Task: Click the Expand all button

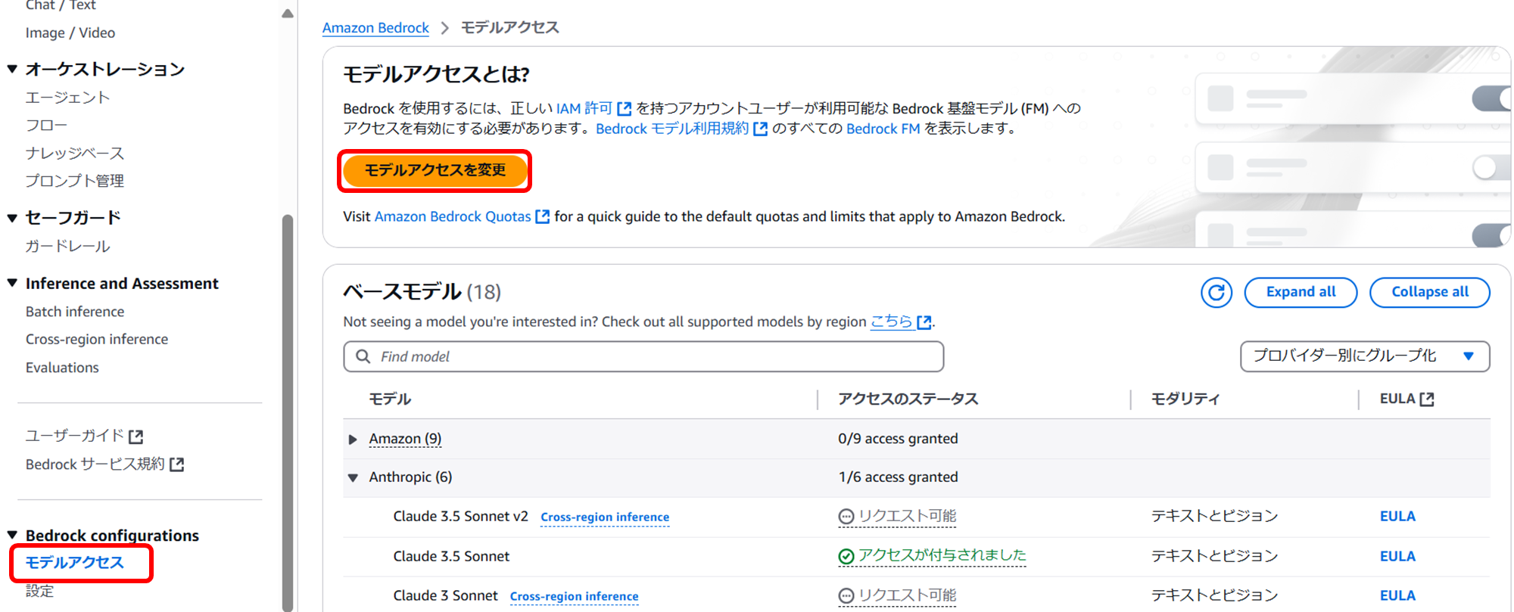Action: [x=1301, y=292]
